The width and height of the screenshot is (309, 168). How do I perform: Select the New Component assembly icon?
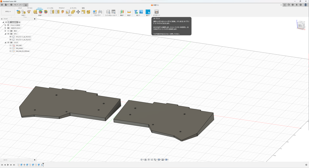click(95, 12)
